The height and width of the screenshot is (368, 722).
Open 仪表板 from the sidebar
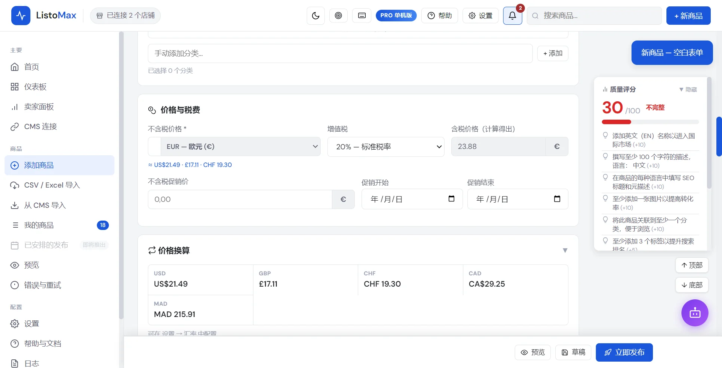coord(59,87)
